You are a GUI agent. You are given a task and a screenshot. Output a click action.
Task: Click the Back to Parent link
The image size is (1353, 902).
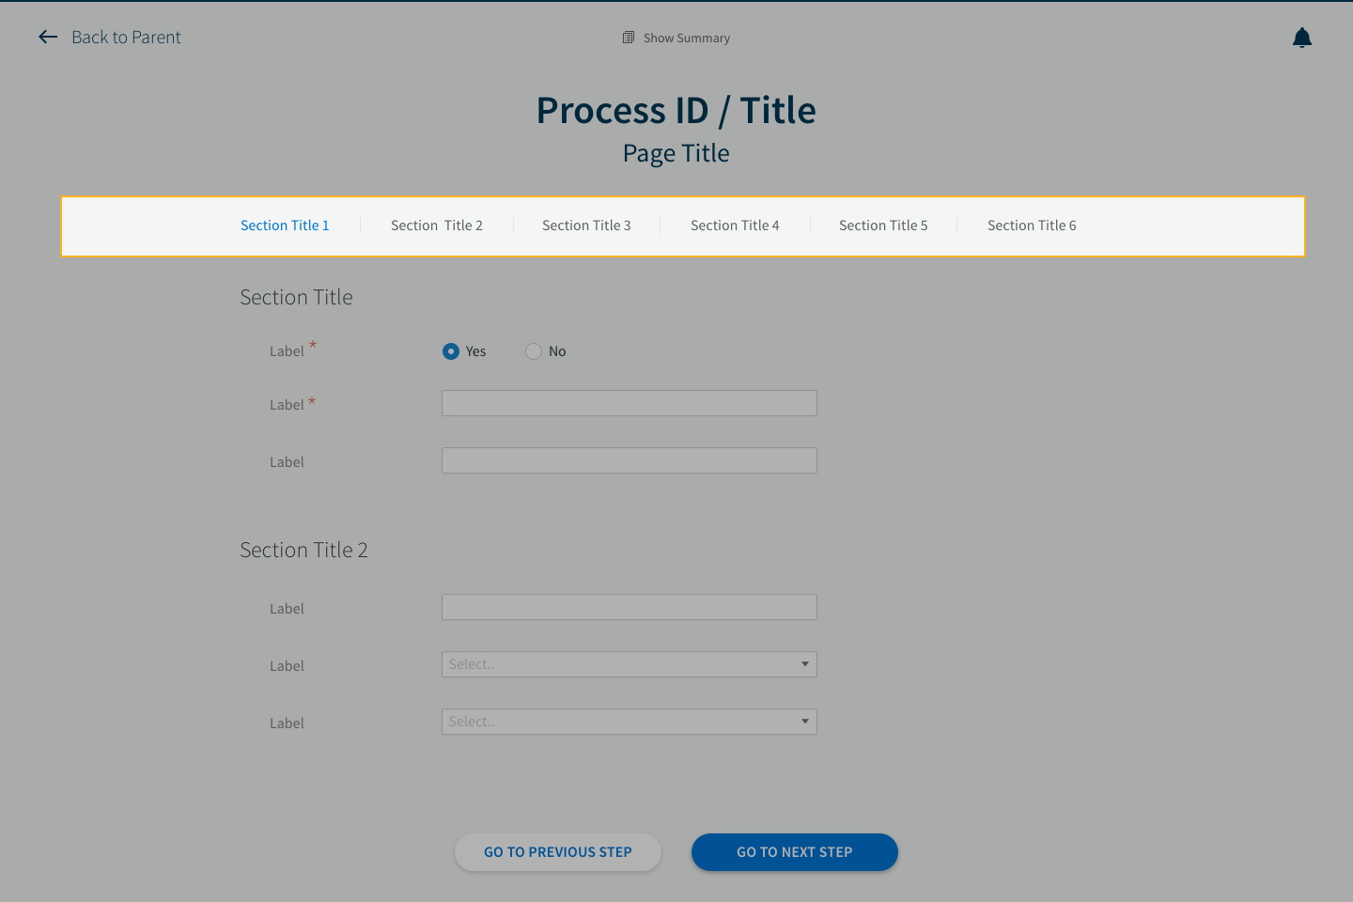(126, 37)
